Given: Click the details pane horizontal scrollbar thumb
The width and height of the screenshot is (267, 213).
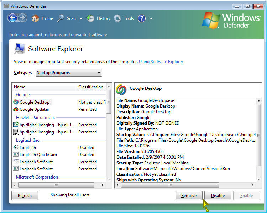Looking at the screenshot, I should coord(170,185).
